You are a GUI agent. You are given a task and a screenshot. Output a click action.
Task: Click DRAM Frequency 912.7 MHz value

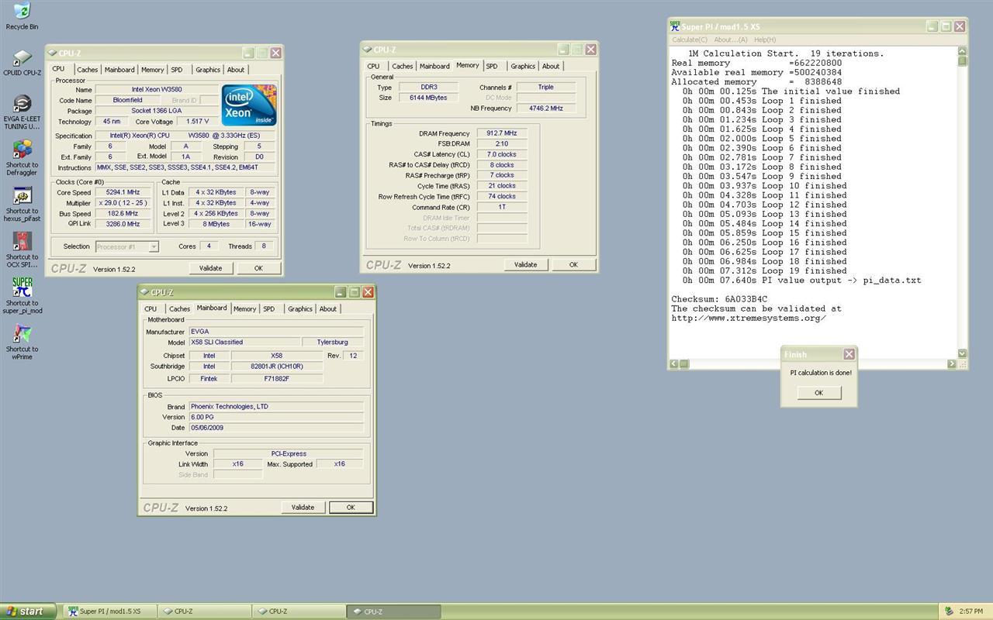point(502,133)
